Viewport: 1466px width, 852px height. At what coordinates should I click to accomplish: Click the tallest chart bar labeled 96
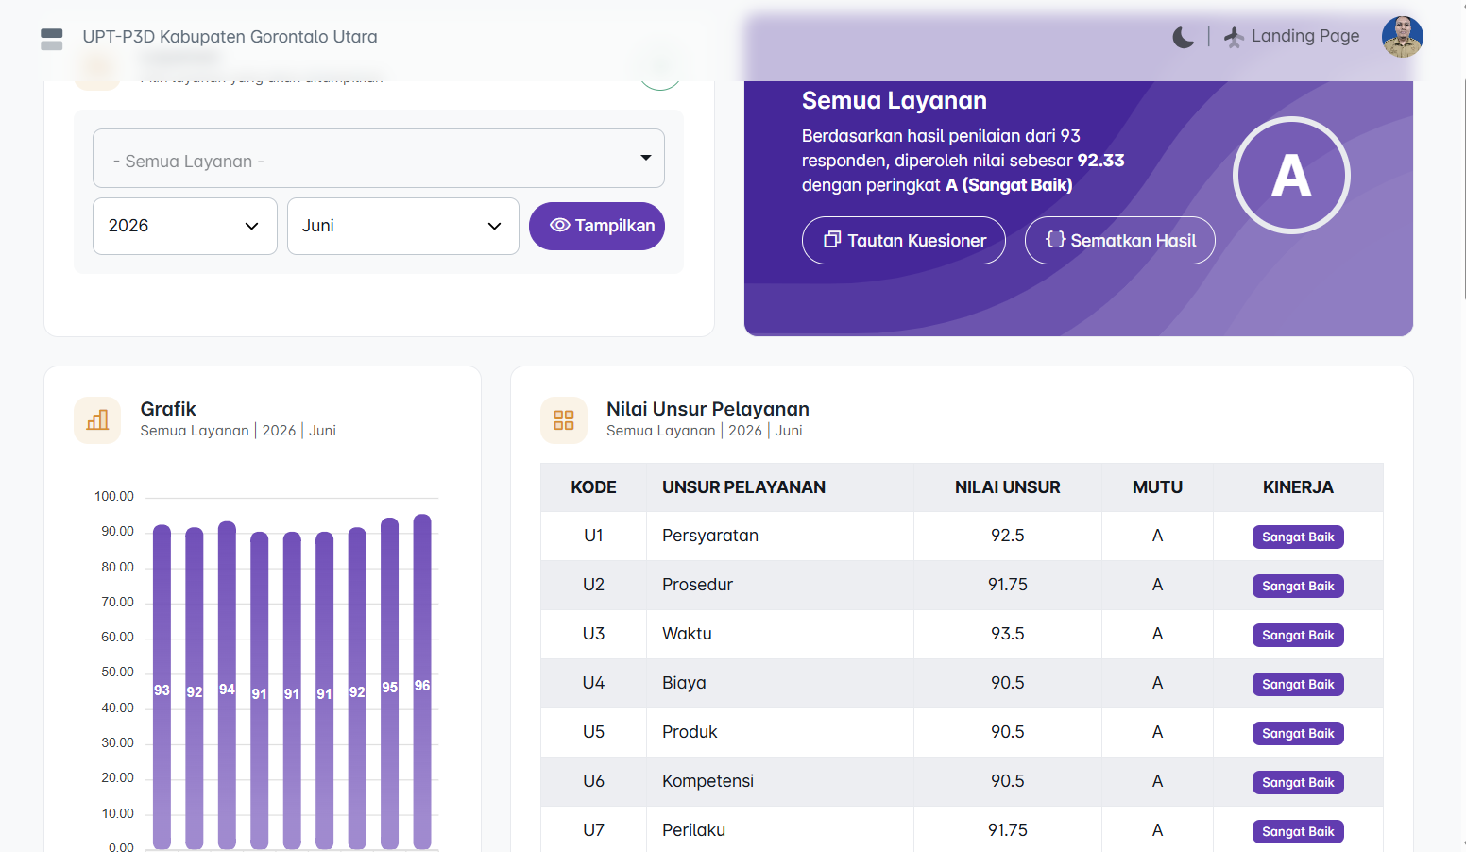point(422,681)
